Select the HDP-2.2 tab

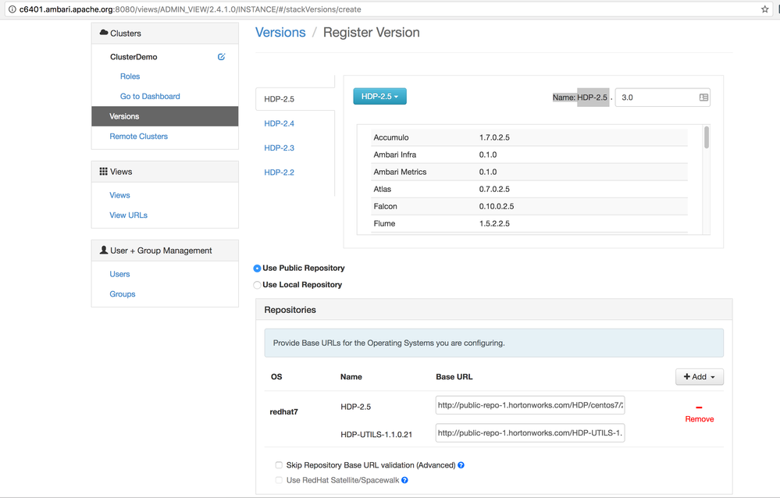point(280,172)
